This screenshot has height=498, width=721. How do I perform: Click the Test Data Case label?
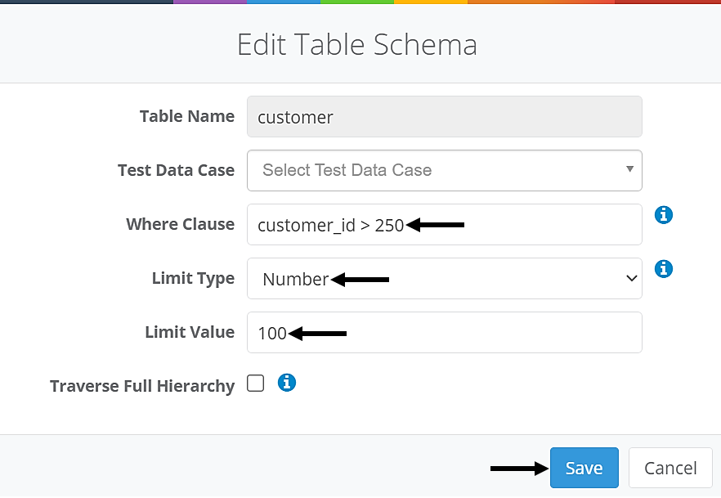(176, 170)
